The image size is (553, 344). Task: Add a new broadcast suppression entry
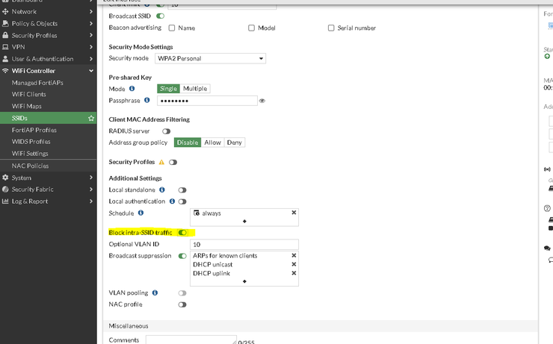coord(244,281)
